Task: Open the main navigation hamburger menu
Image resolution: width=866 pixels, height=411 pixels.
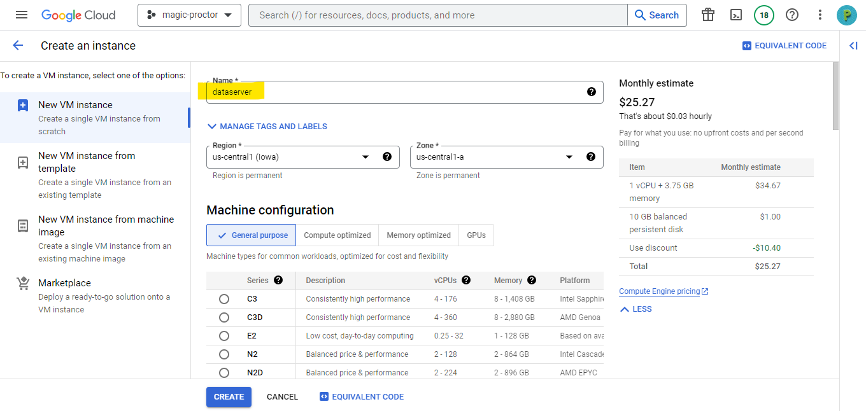Action: pyautogui.click(x=22, y=15)
